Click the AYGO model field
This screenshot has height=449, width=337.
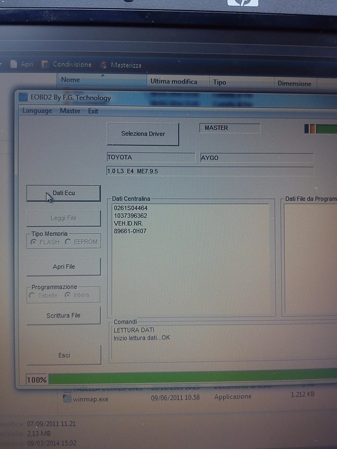(257, 158)
